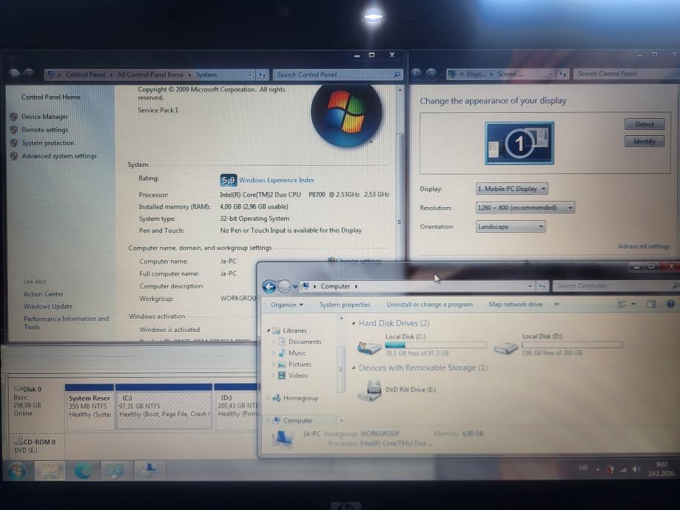Collapse Hard Disk Drives group
Image resolution: width=680 pixels, height=510 pixels.
pos(354,323)
